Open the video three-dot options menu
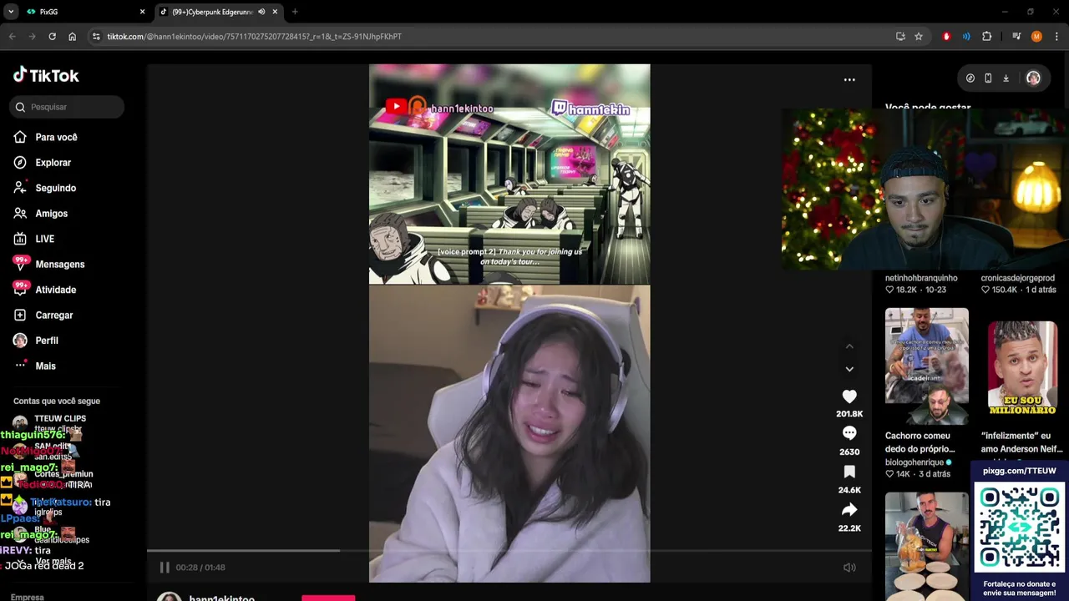This screenshot has height=601, width=1069. [849, 80]
